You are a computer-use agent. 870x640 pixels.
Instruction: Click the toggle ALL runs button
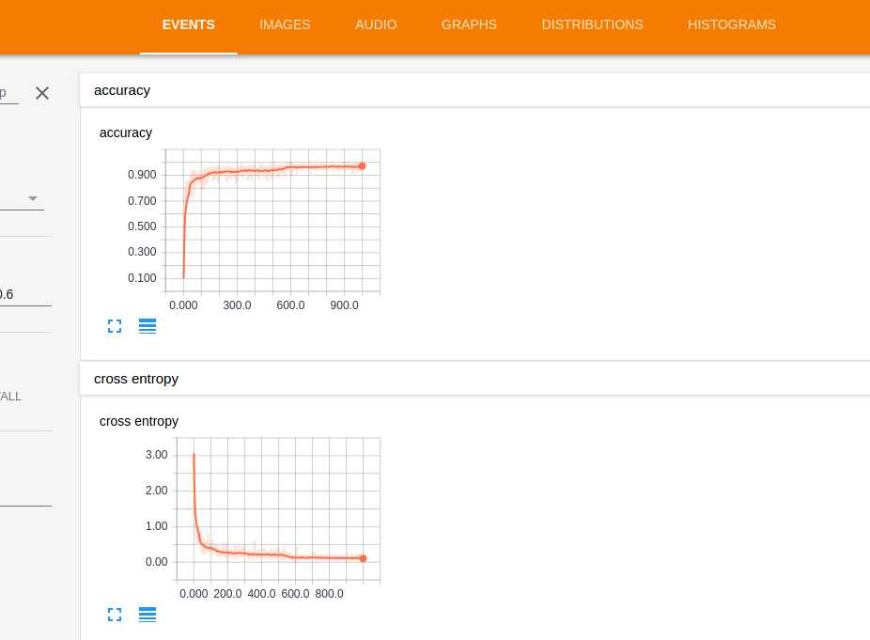tap(10, 397)
